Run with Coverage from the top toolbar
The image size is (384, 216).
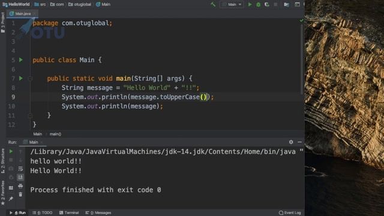click(x=266, y=4)
